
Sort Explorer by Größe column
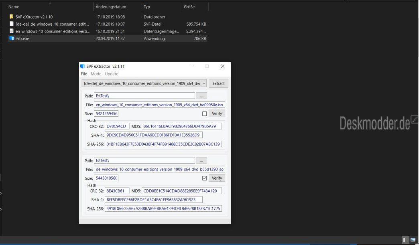[x=189, y=7]
